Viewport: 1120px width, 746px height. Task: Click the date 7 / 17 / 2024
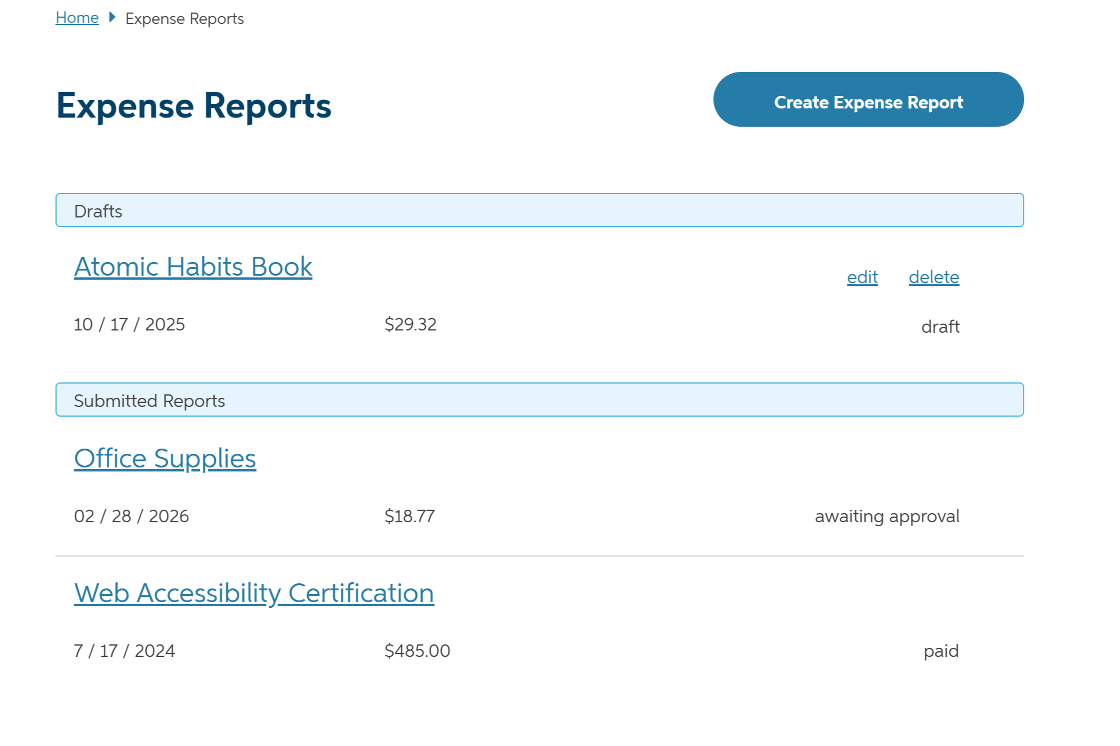125,650
